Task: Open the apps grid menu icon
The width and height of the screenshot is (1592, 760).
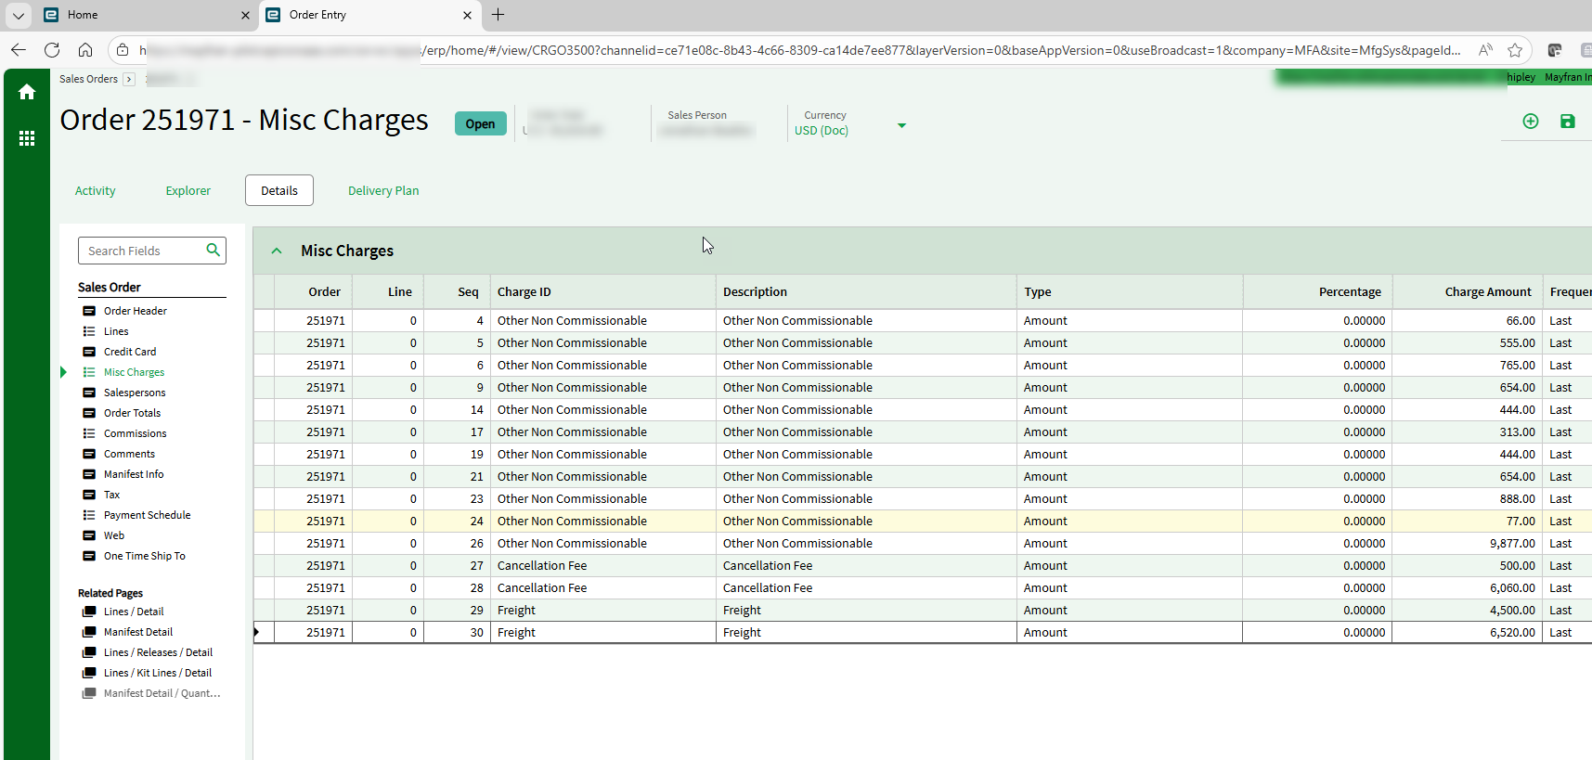Action: click(x=27, y=138)
